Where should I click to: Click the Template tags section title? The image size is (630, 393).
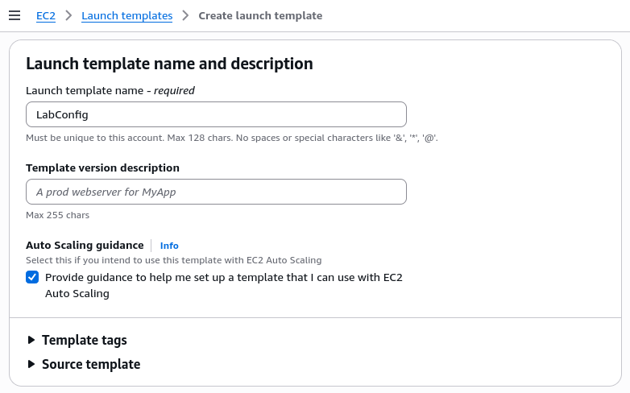tap(85, 341)
